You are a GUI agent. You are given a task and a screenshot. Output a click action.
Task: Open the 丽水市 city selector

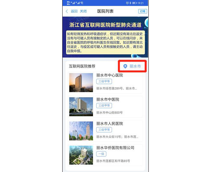[x=135, y=66]
